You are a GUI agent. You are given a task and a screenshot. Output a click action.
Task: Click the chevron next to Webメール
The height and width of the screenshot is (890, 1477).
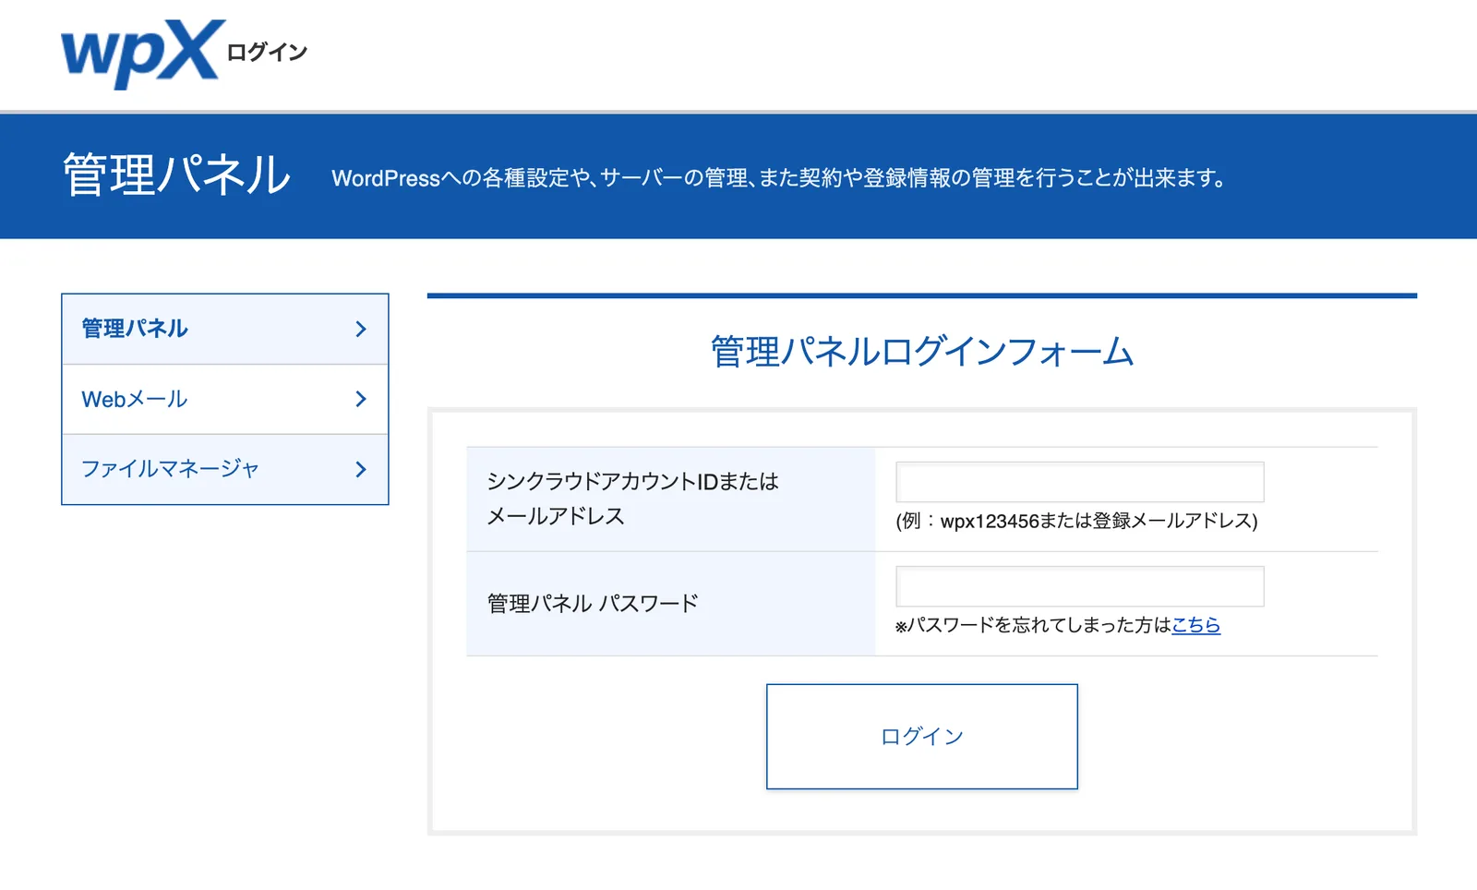point(361,399)
